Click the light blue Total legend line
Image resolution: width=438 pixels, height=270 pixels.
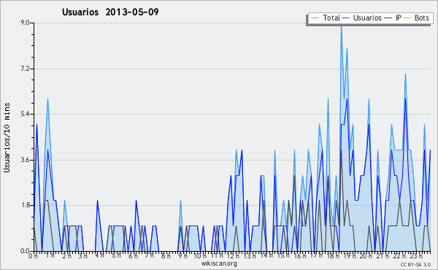tap(315, 18)
